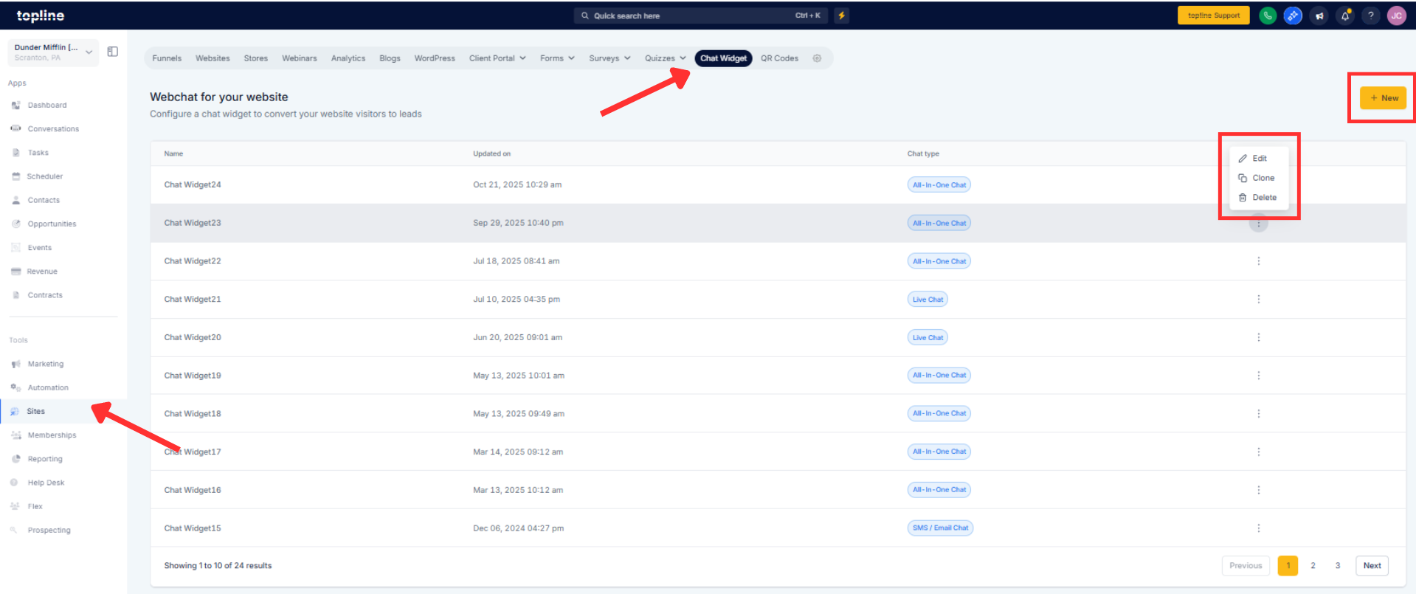This screenshot has width=1416, height=594.
Task: Jump to page 3 of results
Action: 1338,566
